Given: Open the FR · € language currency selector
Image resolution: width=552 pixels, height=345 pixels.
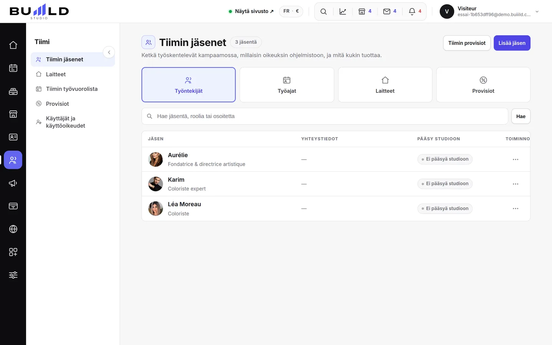Looking at the screenshot, I should pyautogui.click(x=291, y=11).
